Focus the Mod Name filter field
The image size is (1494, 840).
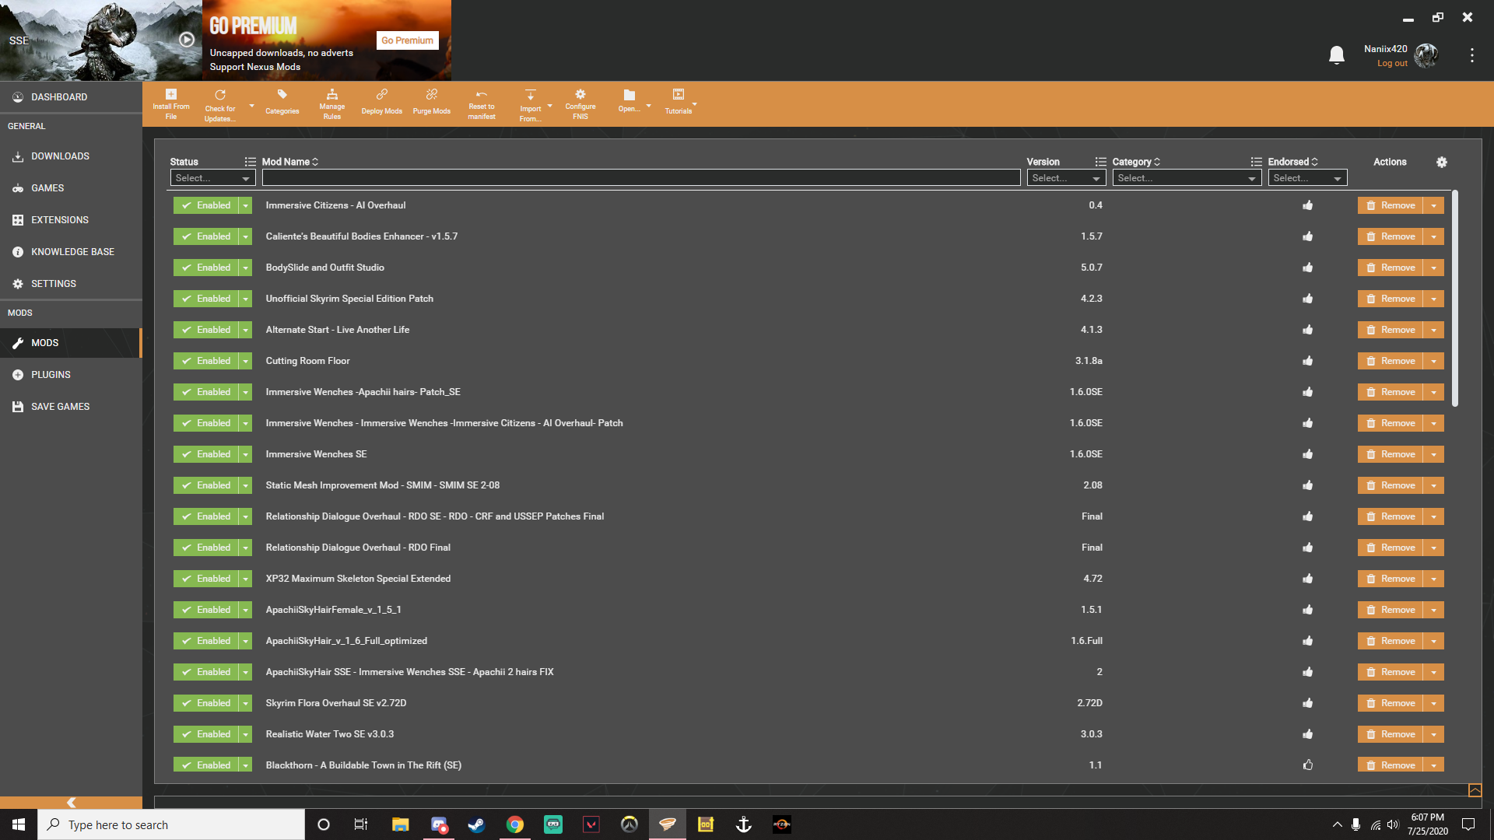coord(641,178)
